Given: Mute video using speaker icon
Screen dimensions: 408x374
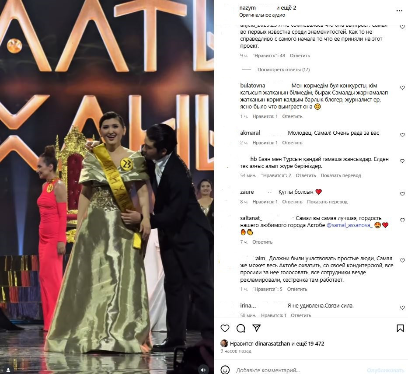Looking at the screenshot, I should (203, 370).
